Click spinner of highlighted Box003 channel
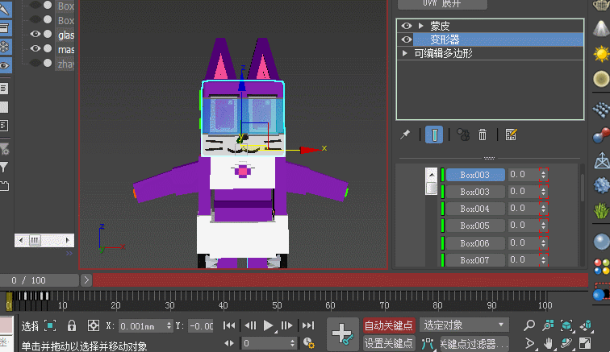 (x=544, y=175)
